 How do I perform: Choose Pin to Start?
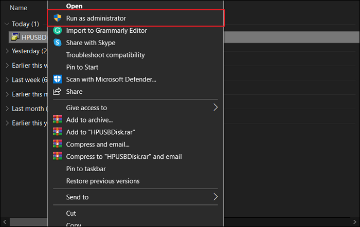click(x=82, y=67)
